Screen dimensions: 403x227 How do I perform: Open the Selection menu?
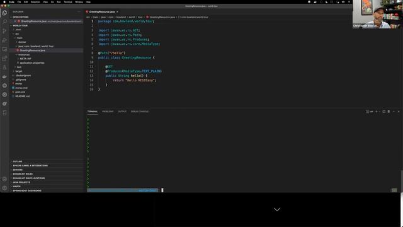[x=35, y=2]
